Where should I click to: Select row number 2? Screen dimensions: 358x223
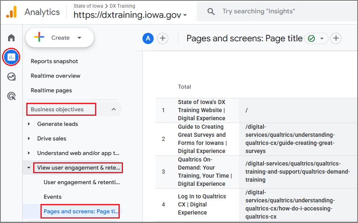coord(163,139)
